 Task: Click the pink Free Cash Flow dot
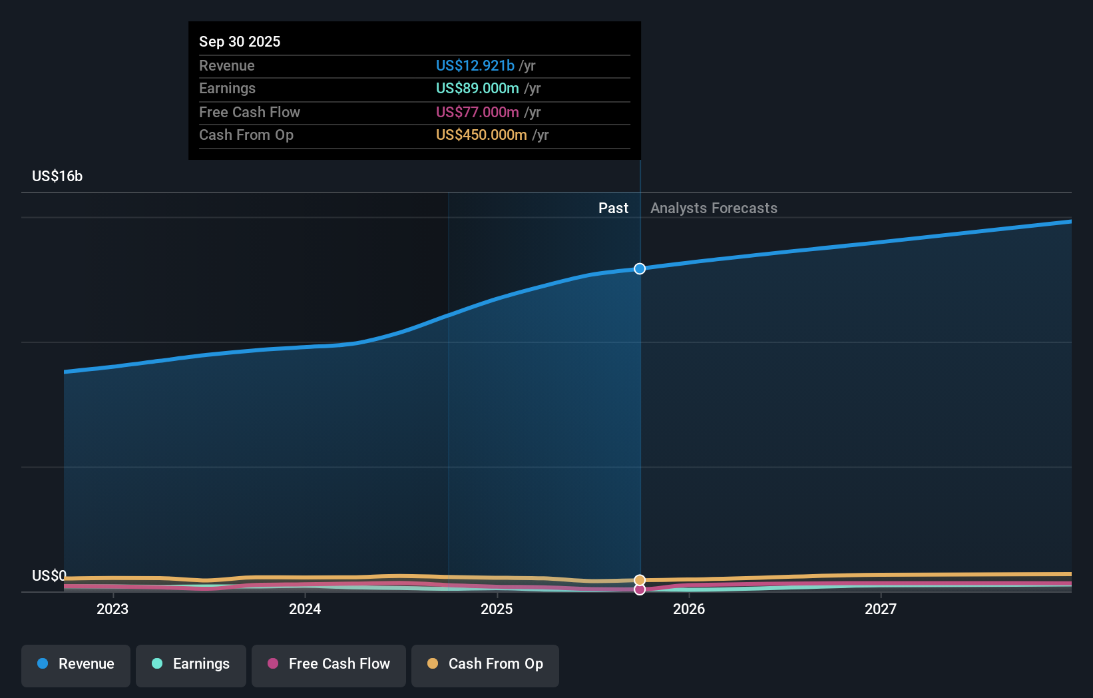pos(273,664)
